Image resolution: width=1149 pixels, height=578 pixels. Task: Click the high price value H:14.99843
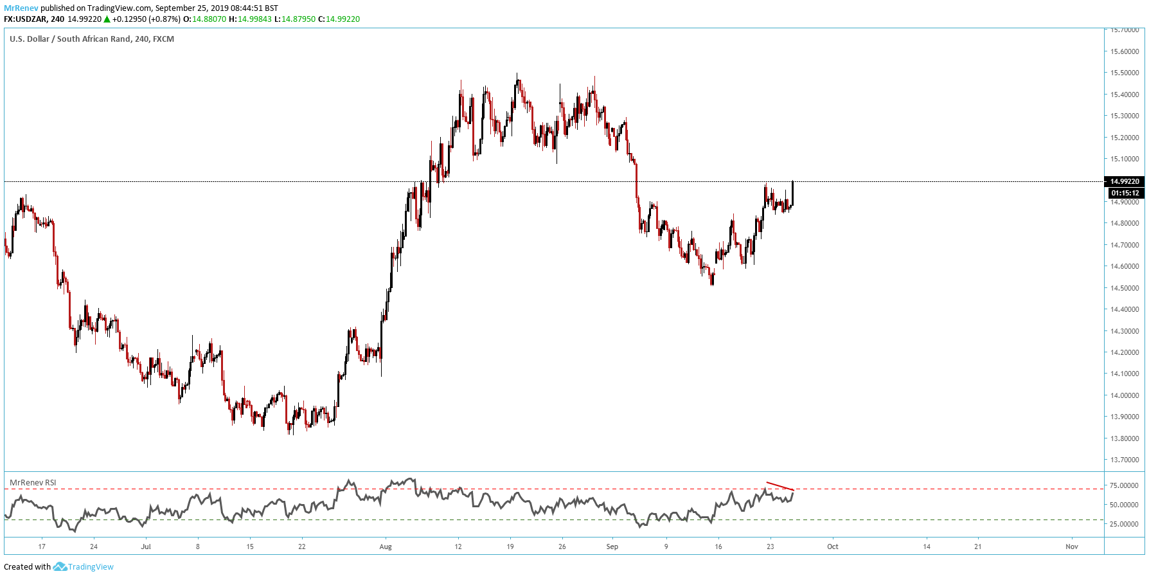tap(250, 19)
